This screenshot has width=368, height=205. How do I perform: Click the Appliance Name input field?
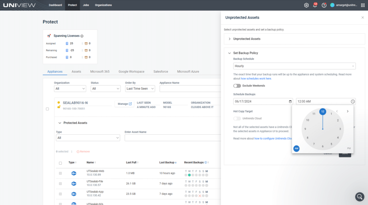[190, 89]
